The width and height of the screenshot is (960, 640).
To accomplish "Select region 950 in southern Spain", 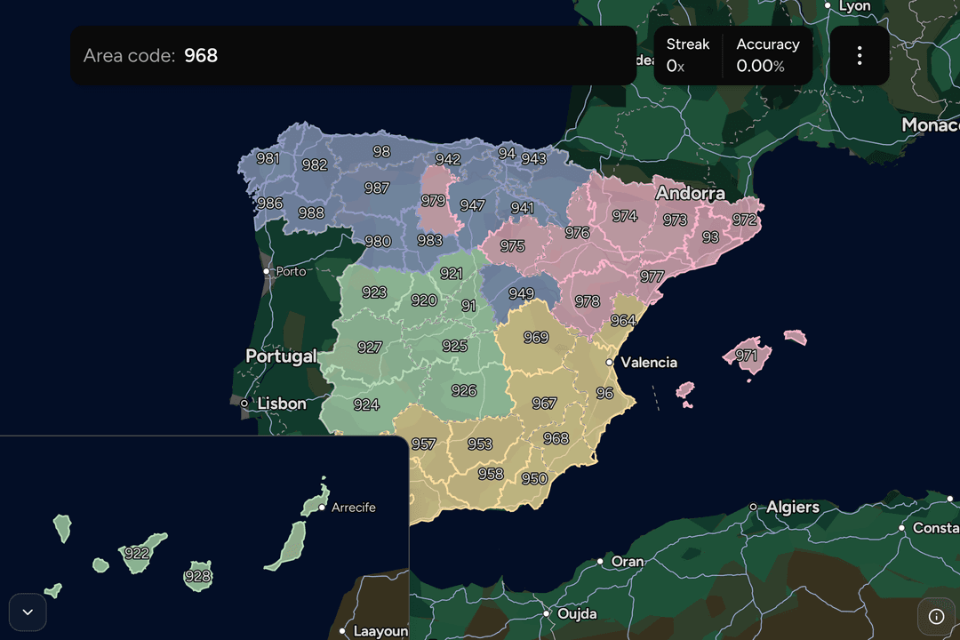I will click(x=533, y=478).
